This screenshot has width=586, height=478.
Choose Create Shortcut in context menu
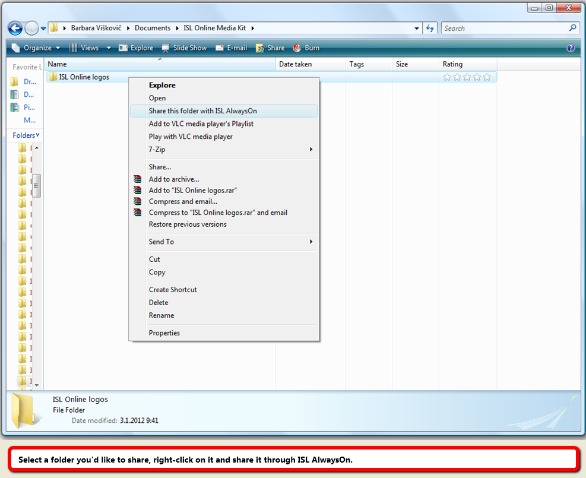pyautogui.click(x=224, y=290)
